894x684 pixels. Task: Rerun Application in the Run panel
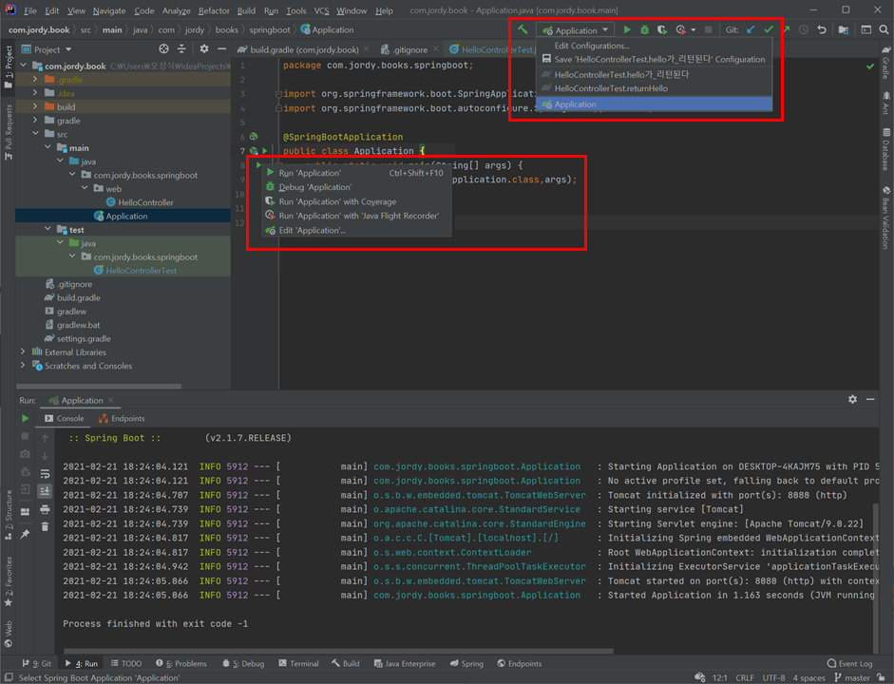[x=25, y=418]
